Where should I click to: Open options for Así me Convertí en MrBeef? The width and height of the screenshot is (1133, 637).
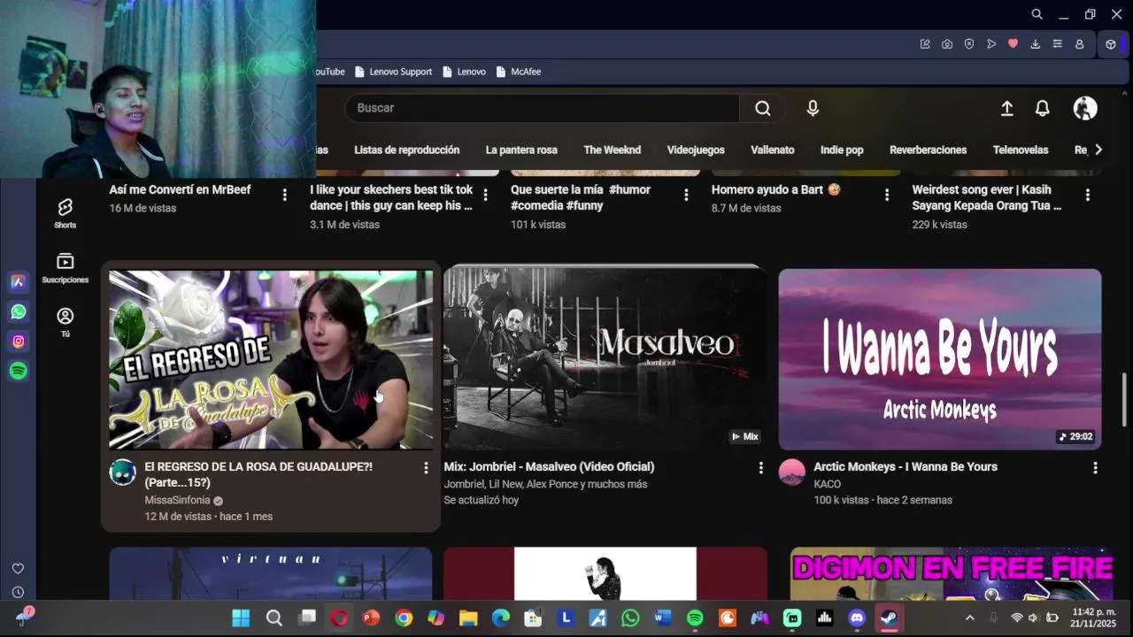click(x=284, y=195)
